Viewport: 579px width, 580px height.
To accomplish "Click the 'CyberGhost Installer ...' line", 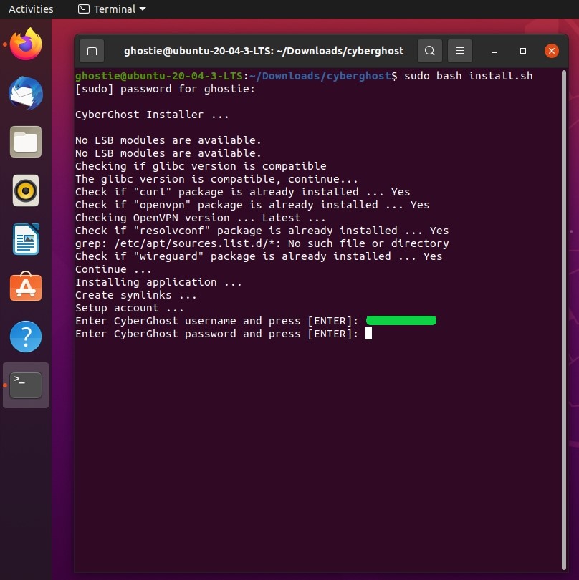I will 152,115.
